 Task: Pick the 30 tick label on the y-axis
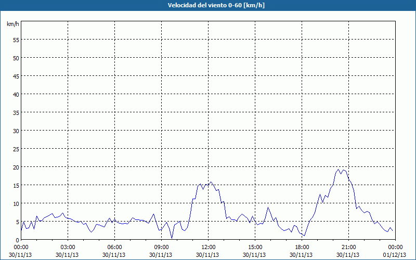click(16, 131)
